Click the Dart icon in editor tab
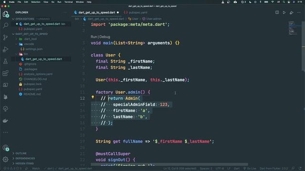This screenshot has height=171, width=305. coord(75,12)
